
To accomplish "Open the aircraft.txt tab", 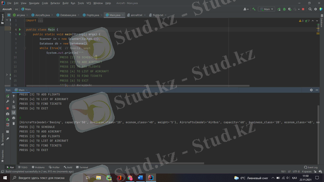I will 136,15.
